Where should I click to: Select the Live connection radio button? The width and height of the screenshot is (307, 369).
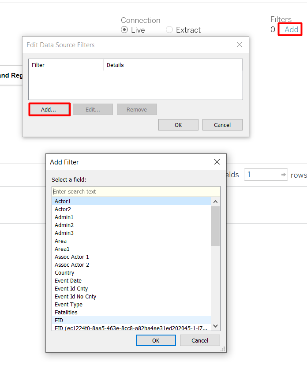pos(124,30)
